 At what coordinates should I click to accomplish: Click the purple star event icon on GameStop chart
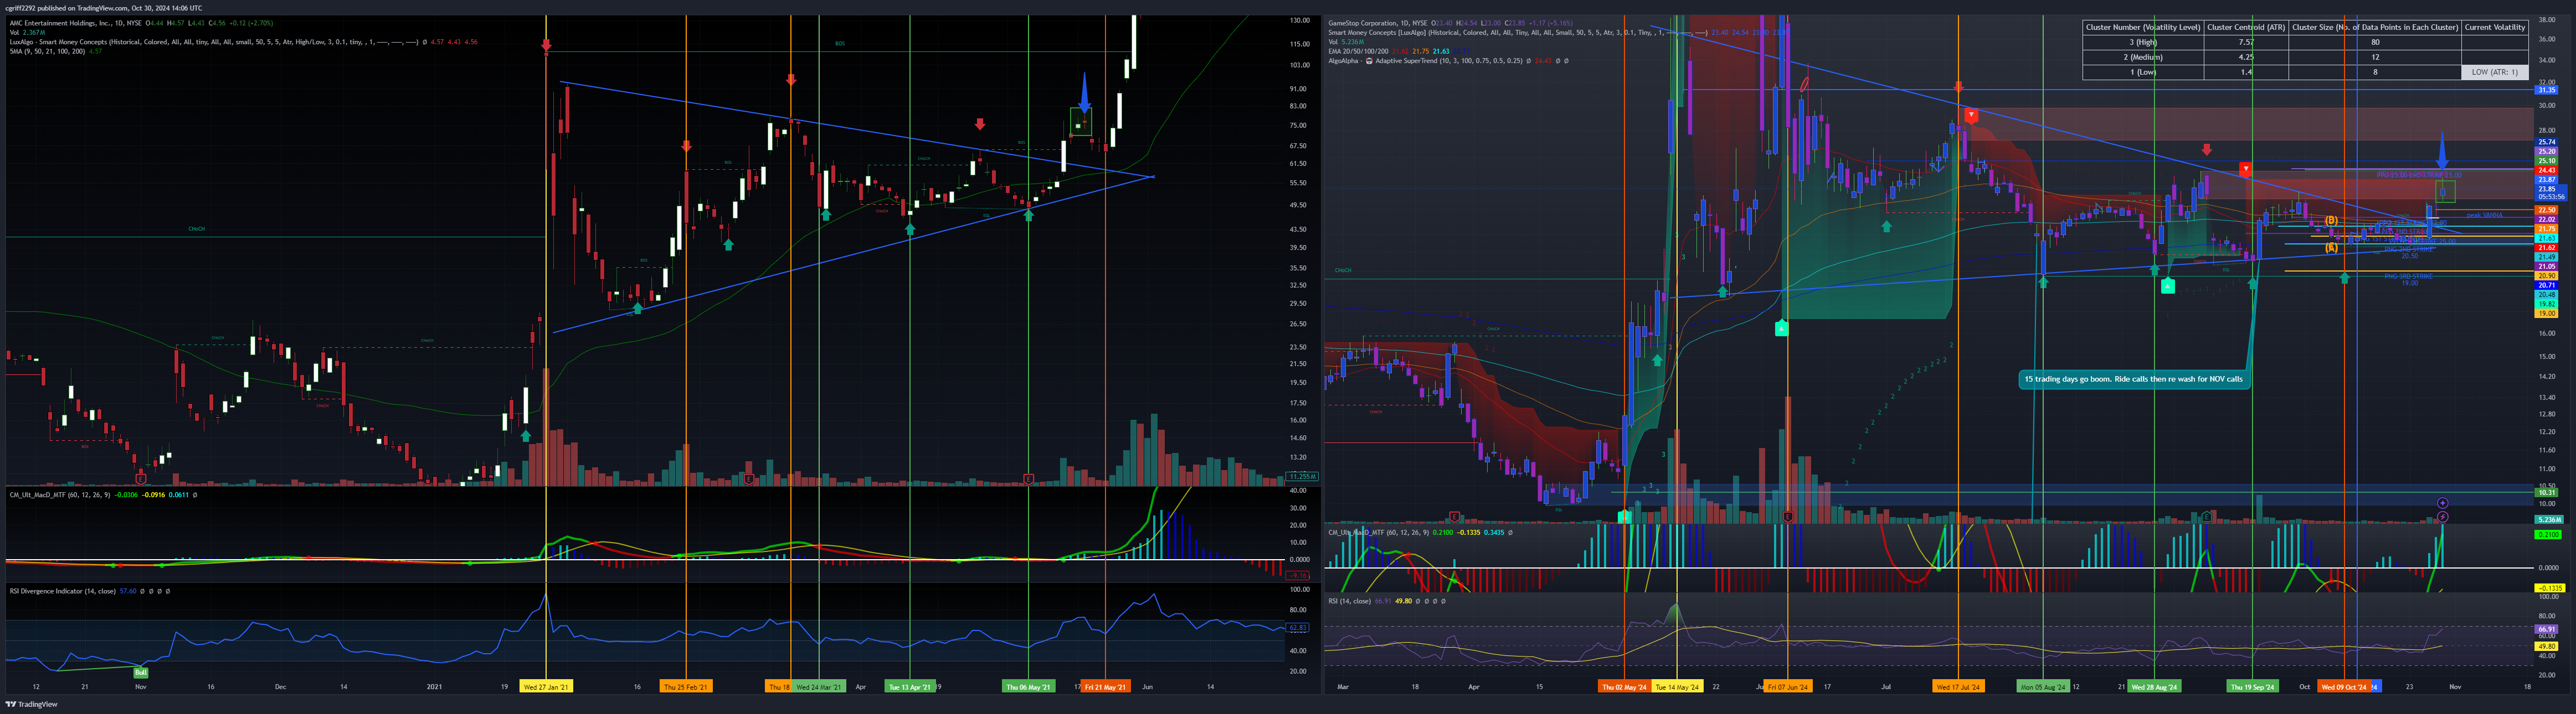[2443, 503]
